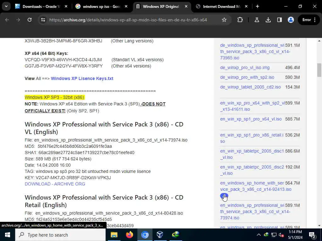Open the tab search dropdown arrow
This screenshot has width=322, height=241.
coord(6,6)
